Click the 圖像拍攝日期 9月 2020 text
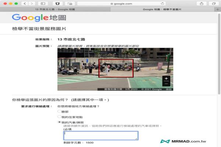The image size is (221, 147). pos(121,89)
